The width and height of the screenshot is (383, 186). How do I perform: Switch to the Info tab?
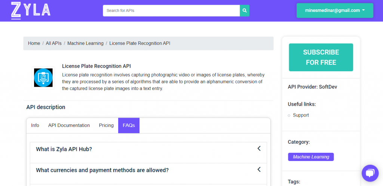pyautogui.click(x=35, y=125)
